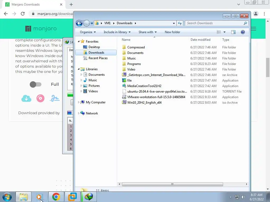Click the Search Downloads field
The image size is (270, 202).
(217, 23)
